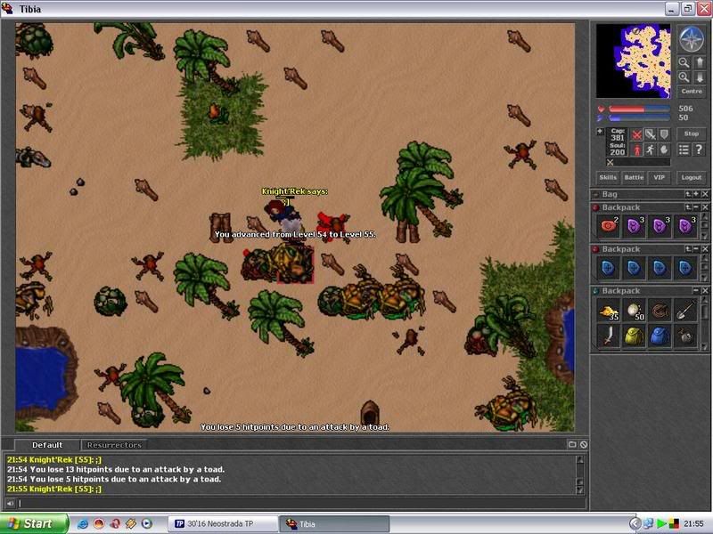Log out using the Logout button

point(692,177)
